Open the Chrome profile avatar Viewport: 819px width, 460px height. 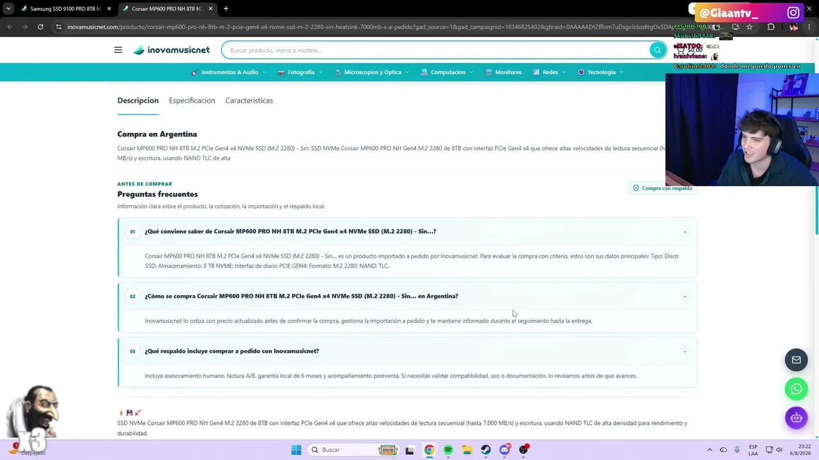pos(793,27)
